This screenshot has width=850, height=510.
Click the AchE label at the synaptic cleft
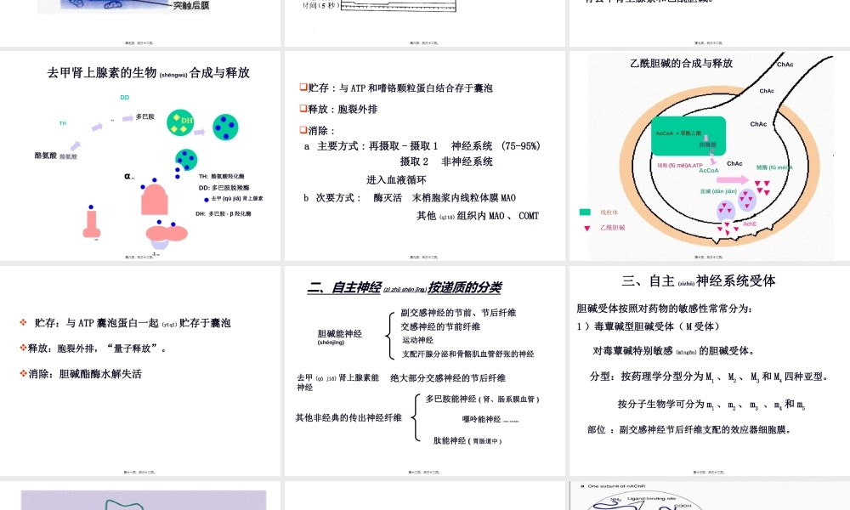tap(750, 224)
